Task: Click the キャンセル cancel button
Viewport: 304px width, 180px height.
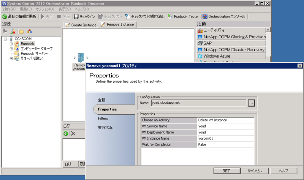Action: click(255, 171)
